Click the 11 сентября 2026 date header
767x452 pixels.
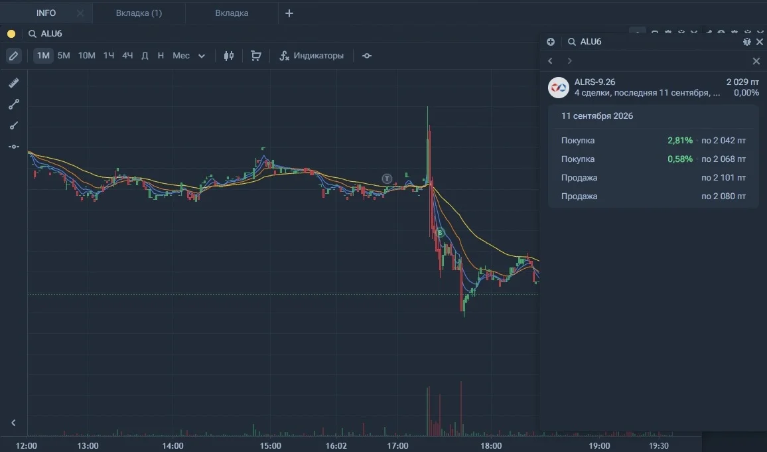[596, 116]
